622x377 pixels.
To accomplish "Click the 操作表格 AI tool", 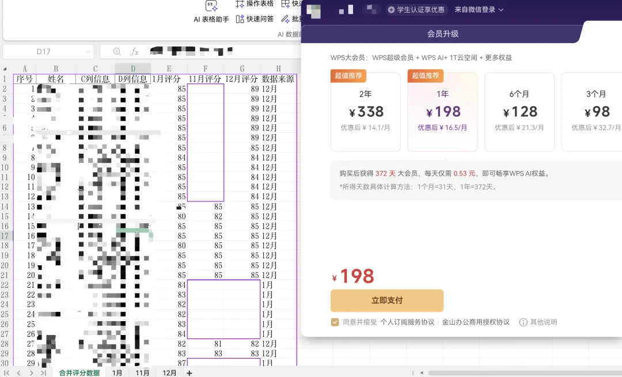I will click(255, 4).
